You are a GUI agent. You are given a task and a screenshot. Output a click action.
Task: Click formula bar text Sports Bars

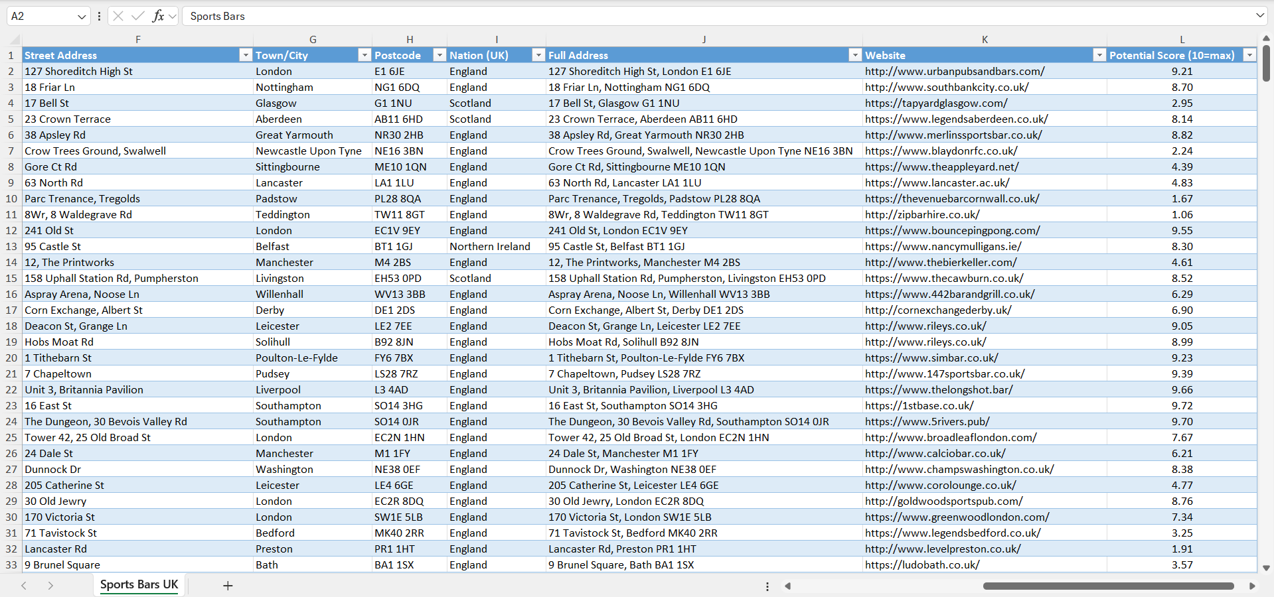217,16
